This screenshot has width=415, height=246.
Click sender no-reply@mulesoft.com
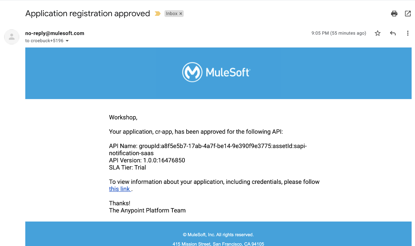pyautogui.click(x=55, y=33)
